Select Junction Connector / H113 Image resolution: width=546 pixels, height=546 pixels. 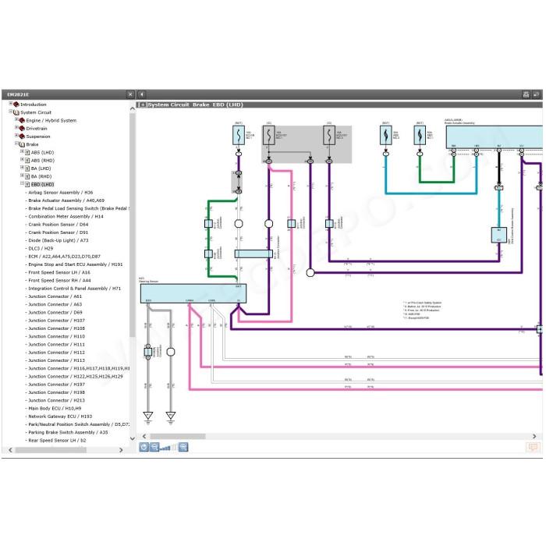56,360
